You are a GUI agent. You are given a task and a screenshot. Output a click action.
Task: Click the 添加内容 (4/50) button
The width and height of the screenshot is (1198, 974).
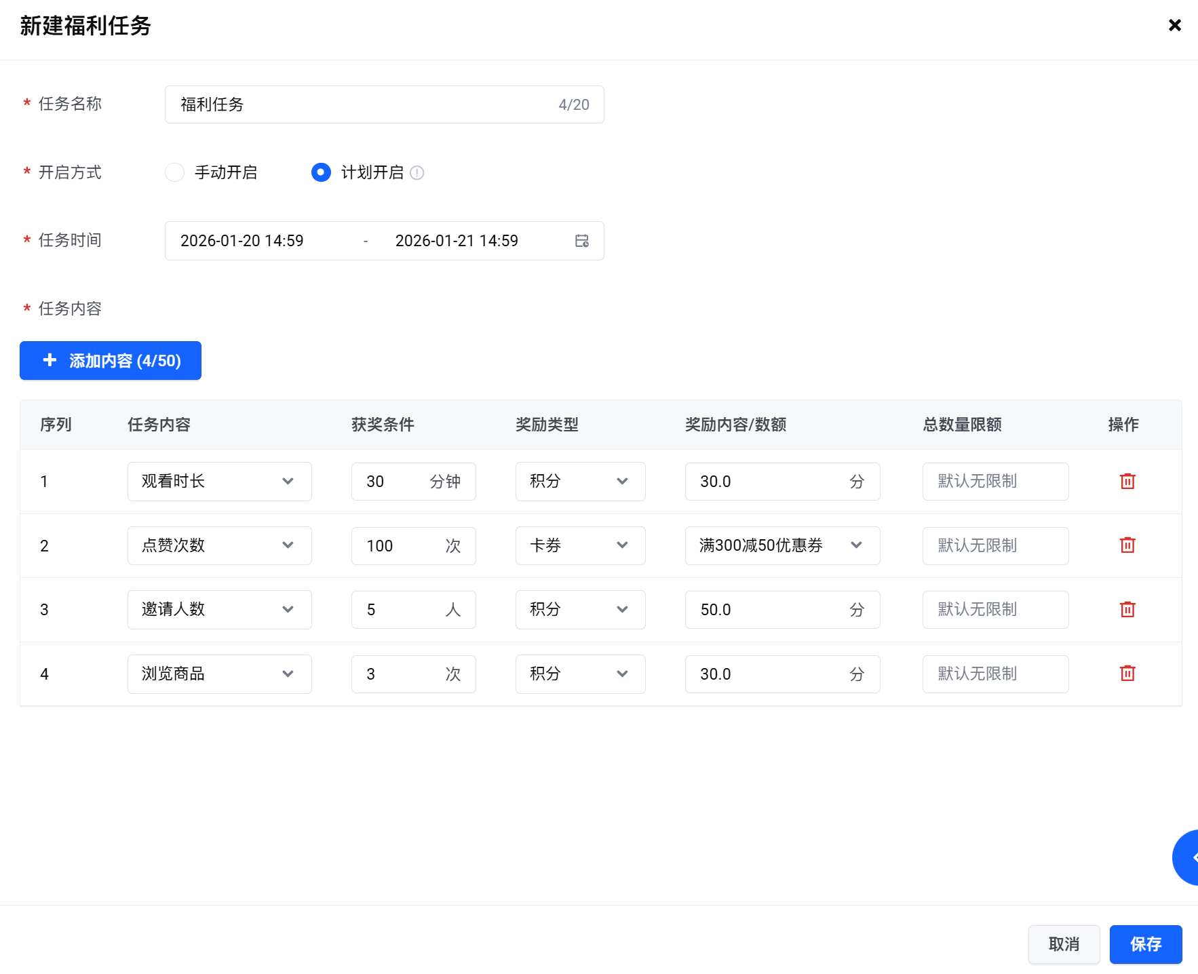111,361
